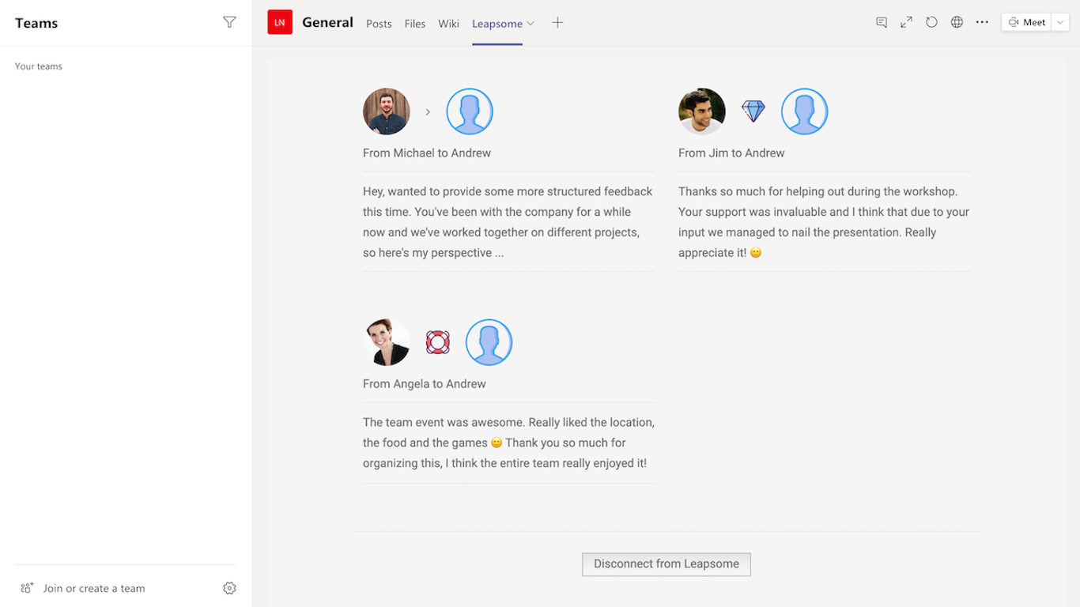Open more options ellipsis menu
The image size is (1080, 607).
click(982, 22)
